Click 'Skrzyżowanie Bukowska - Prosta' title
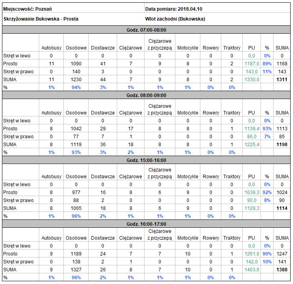The width and height of the screenshot is (293, 284). (41, 19)
